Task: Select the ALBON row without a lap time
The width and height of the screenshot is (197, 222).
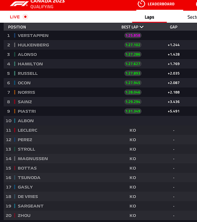Action: coord(100,121)
